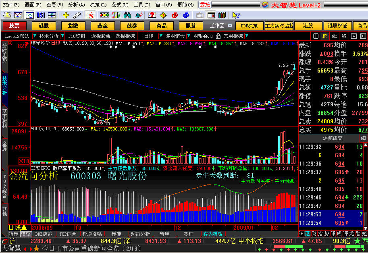368x253 pixels.
Task: Click the red S dollar icon
Action: (91, 15)
